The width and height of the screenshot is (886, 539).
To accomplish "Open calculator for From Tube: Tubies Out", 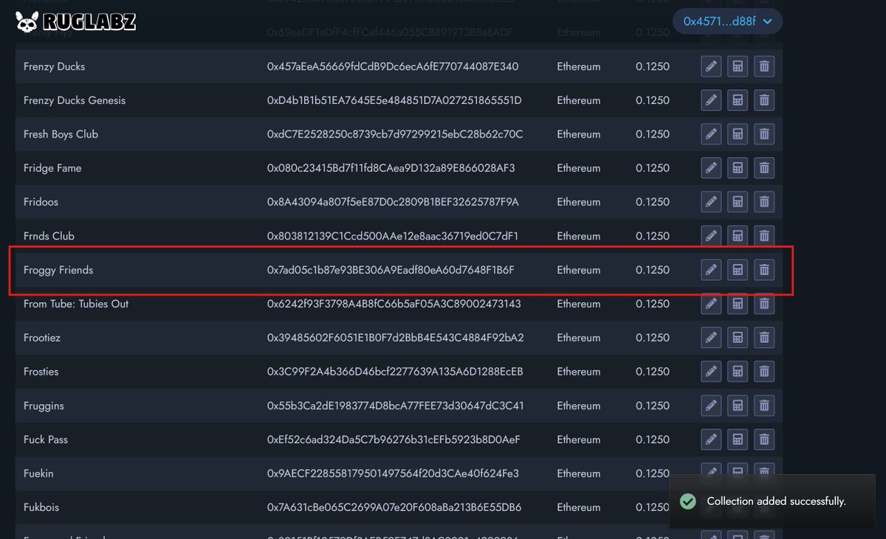I will click(x=737, y=304).
